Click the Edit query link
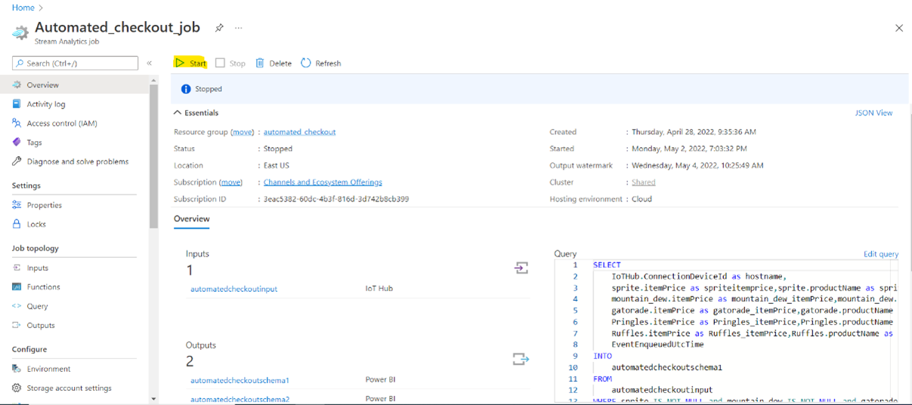 pos(880,254)
